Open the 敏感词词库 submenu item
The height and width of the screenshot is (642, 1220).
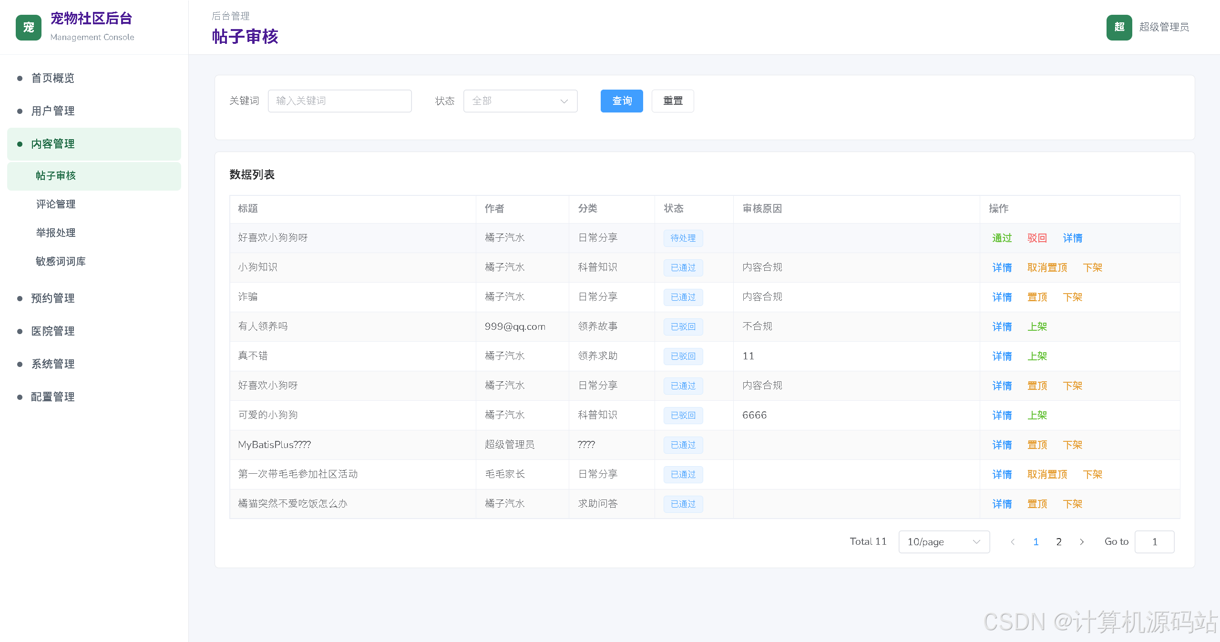pos(94,262)
